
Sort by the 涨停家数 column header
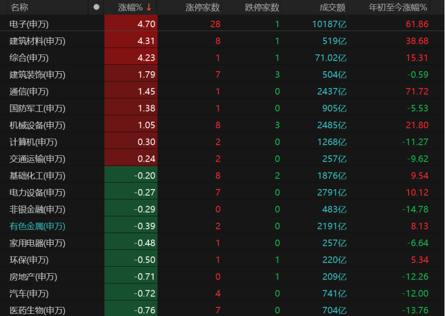202,7
